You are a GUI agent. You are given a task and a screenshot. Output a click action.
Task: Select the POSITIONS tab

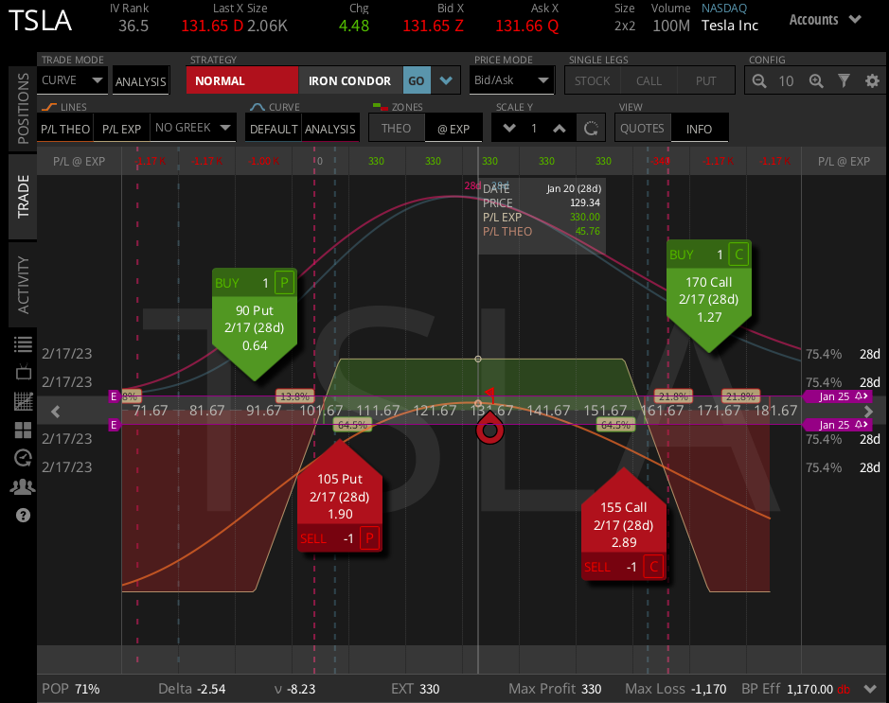coord(23,111)
